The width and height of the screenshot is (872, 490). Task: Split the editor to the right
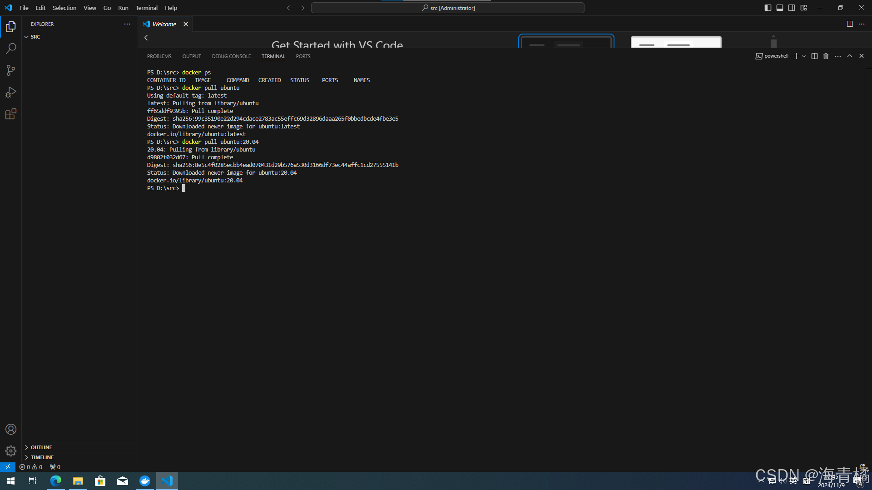tap(850, 24)
